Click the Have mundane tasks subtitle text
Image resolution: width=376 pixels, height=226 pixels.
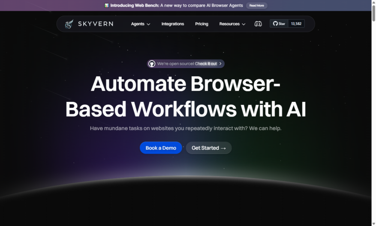coord(186,128)
